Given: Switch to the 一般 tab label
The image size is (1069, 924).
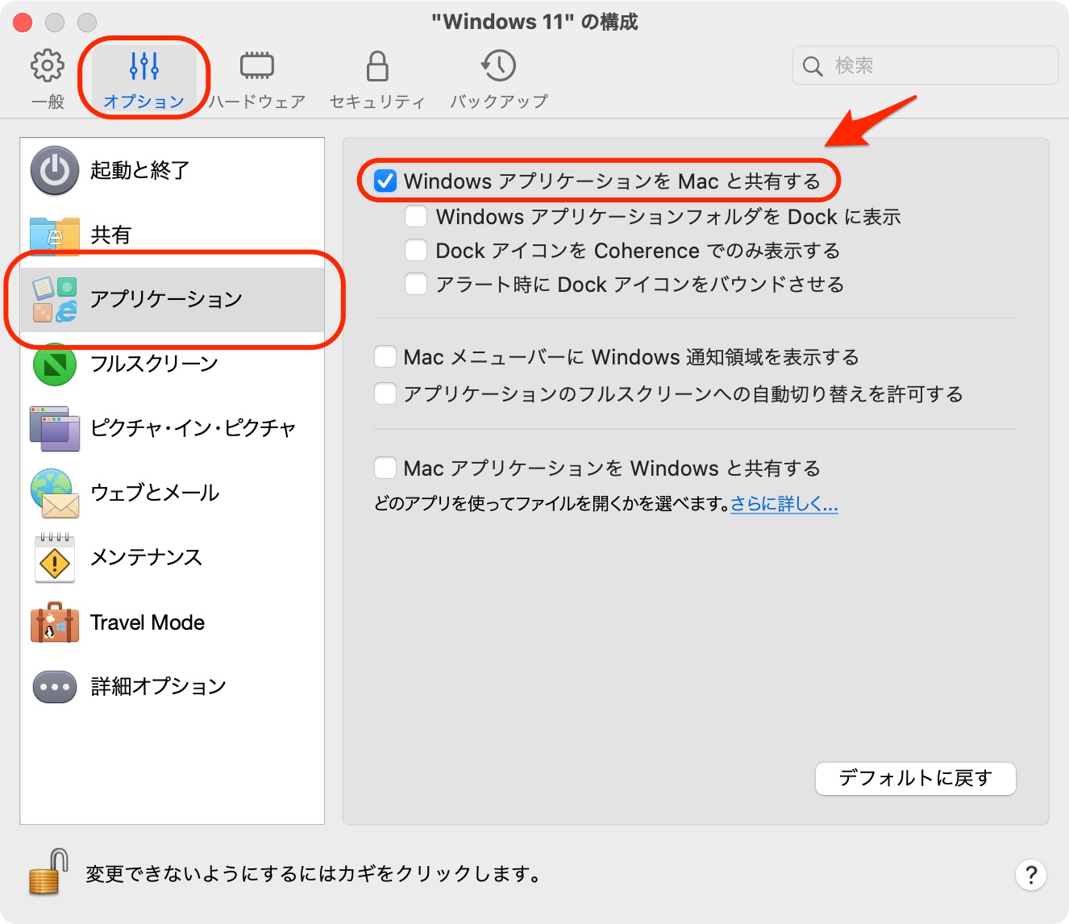Looking at the screenshot, I should pos(48,102).
